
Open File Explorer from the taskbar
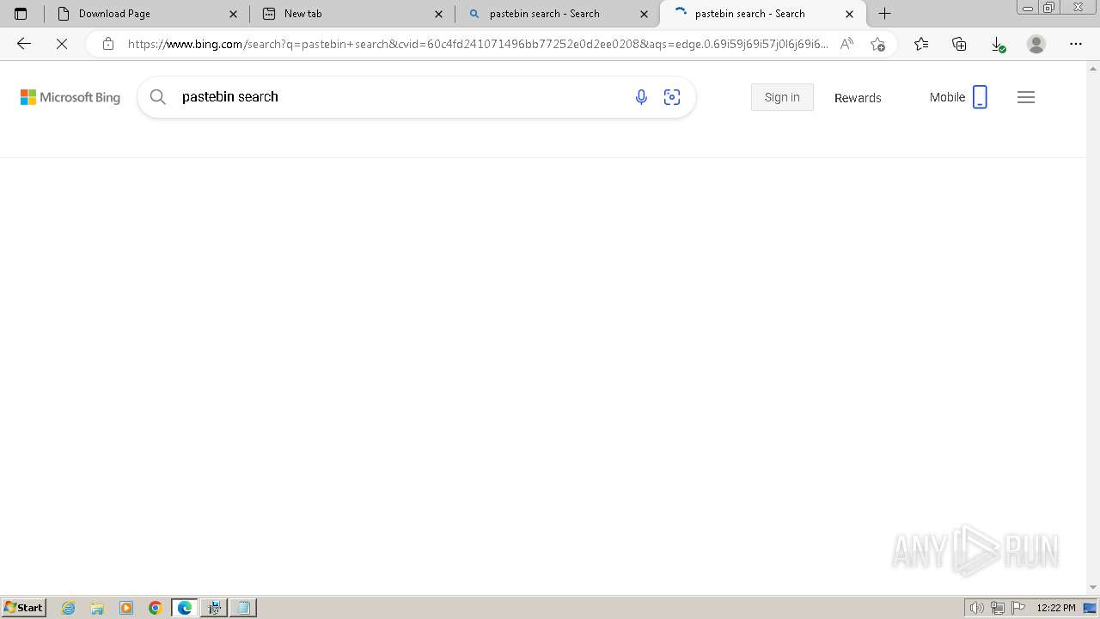(97, 608)
